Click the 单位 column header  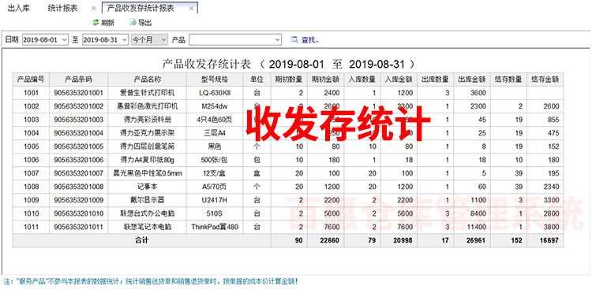tap(257, 80)
